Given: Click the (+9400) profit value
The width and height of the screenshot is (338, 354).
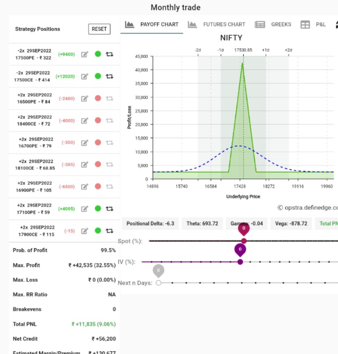Looking at the screenshot, I should coord(66,54).
